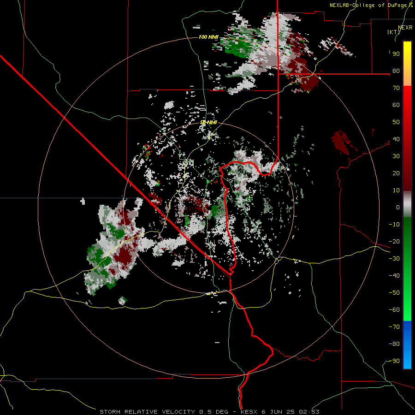
Task: Select the 10 value on the velocity scale
Action: coord(396,190)
